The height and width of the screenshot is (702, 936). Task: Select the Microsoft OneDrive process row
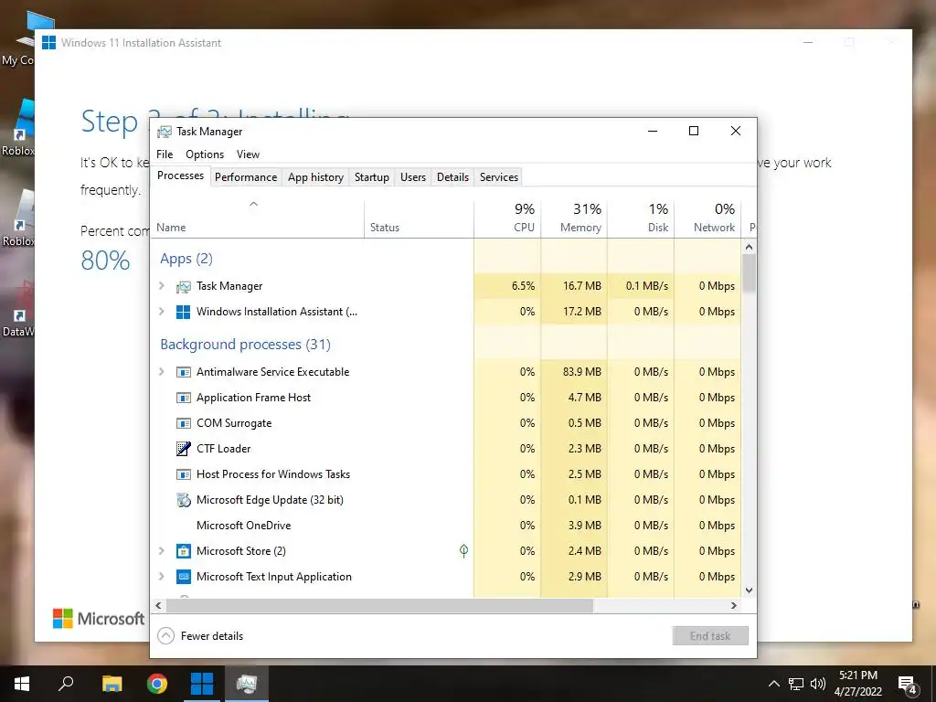click(x=446, y=526)
